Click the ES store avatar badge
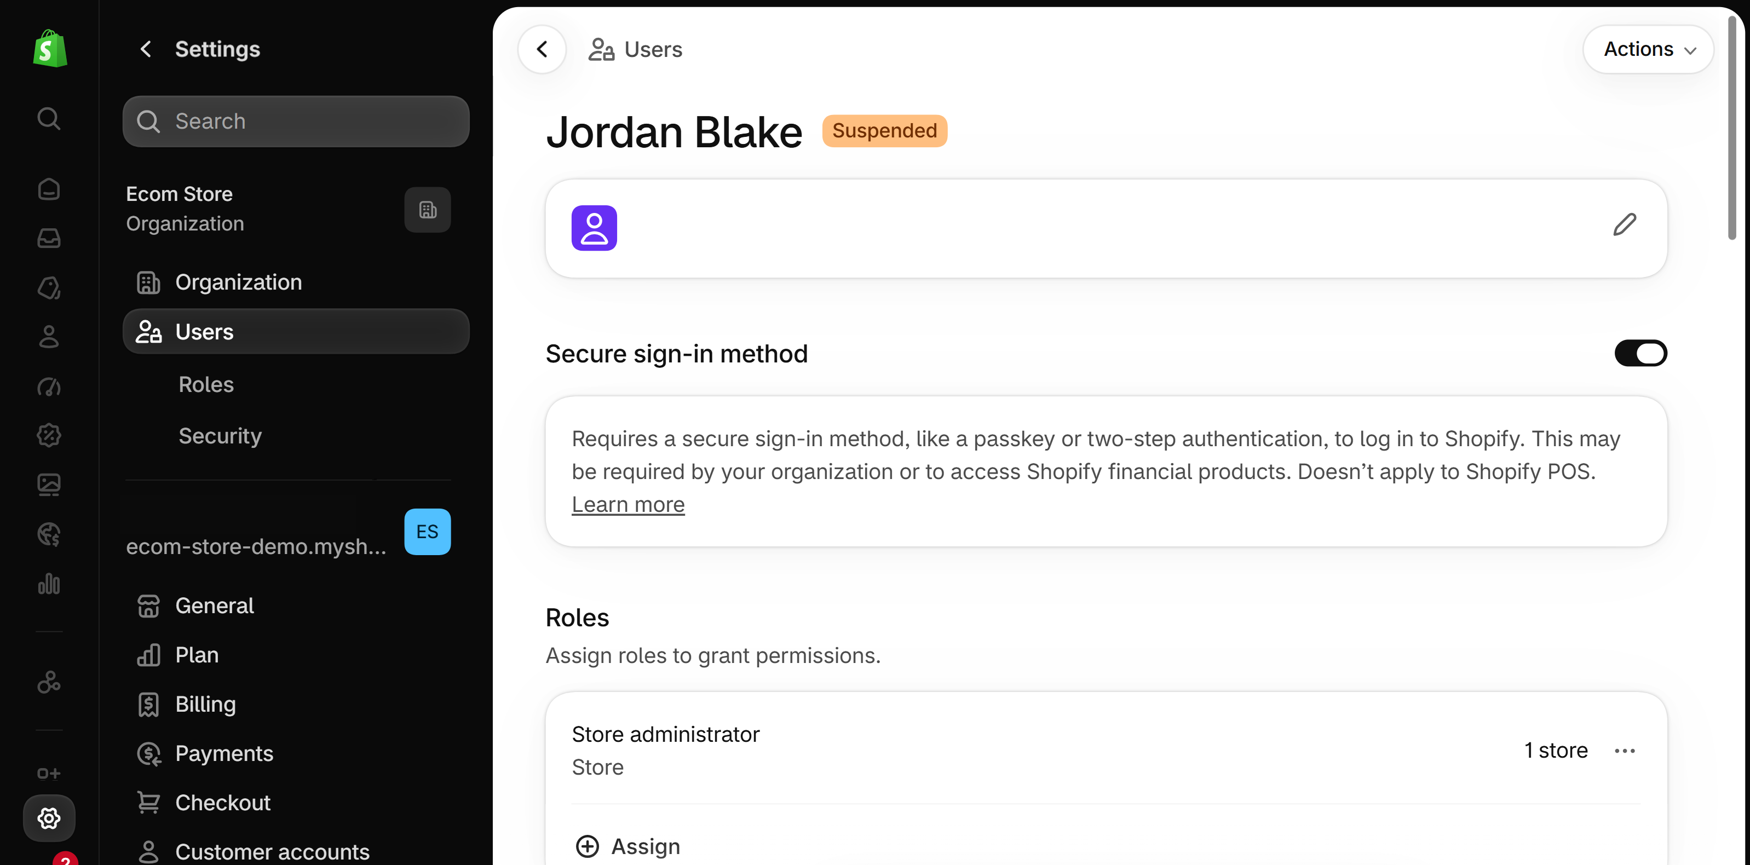 click(x=427, y=532)
